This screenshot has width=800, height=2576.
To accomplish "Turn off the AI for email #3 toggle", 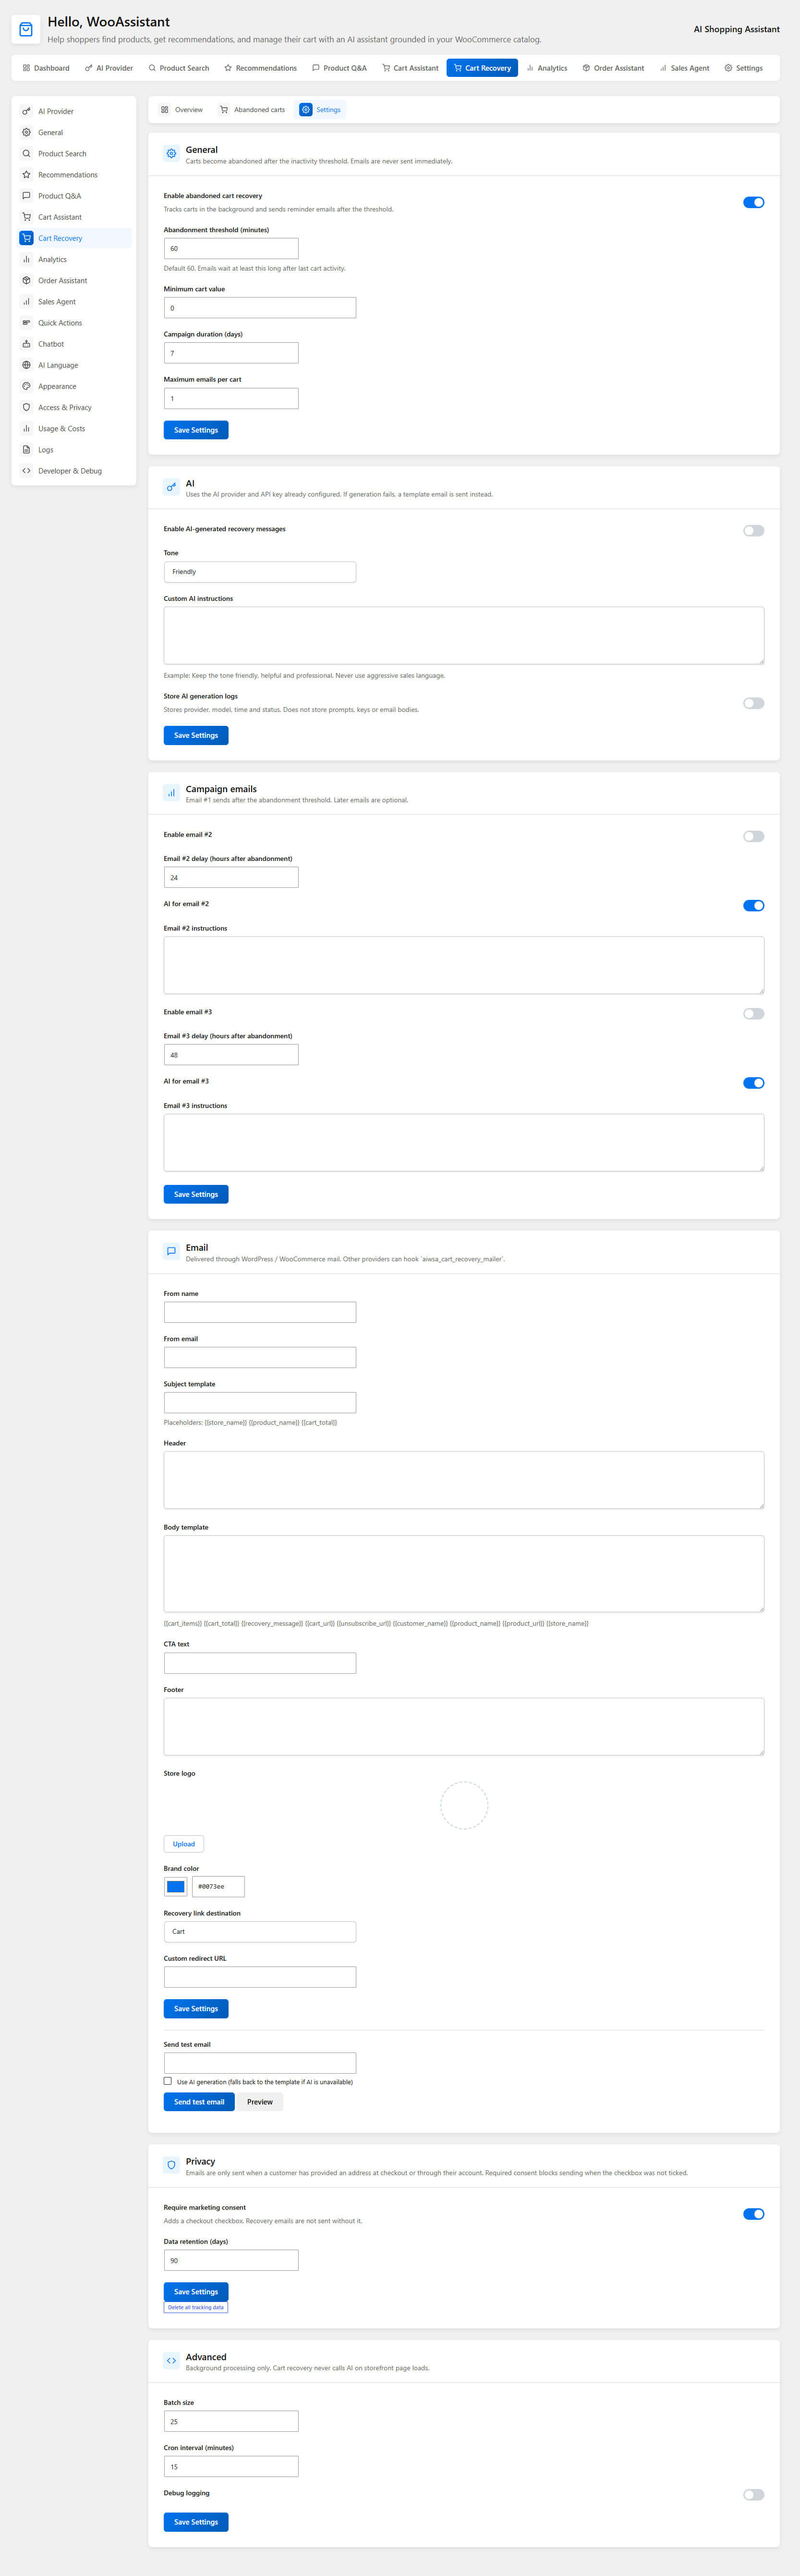I will (x=754, y=1083).
